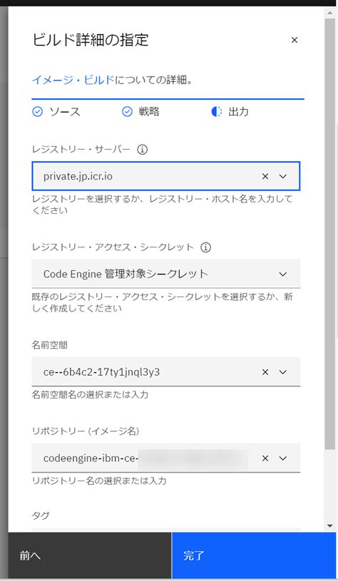Click the 戦略 step checkmark icon

point(127,111)
